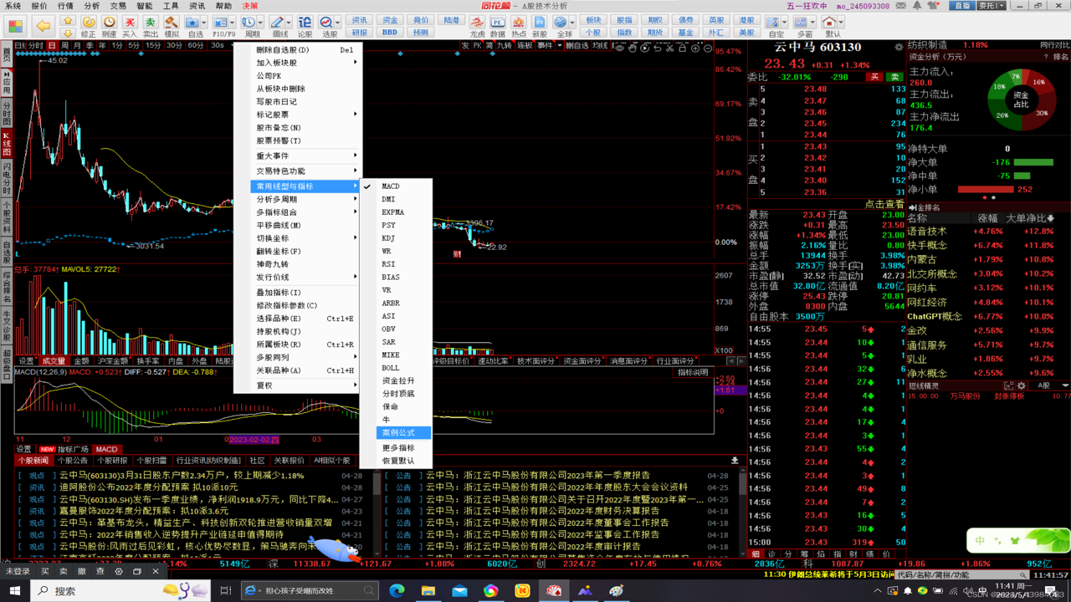Toggle the 成交量 volume sub-chart tab

(54, 361)
